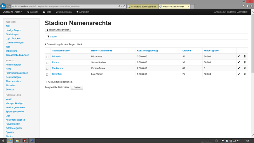Click the browser back arrow button

(3, 6)
